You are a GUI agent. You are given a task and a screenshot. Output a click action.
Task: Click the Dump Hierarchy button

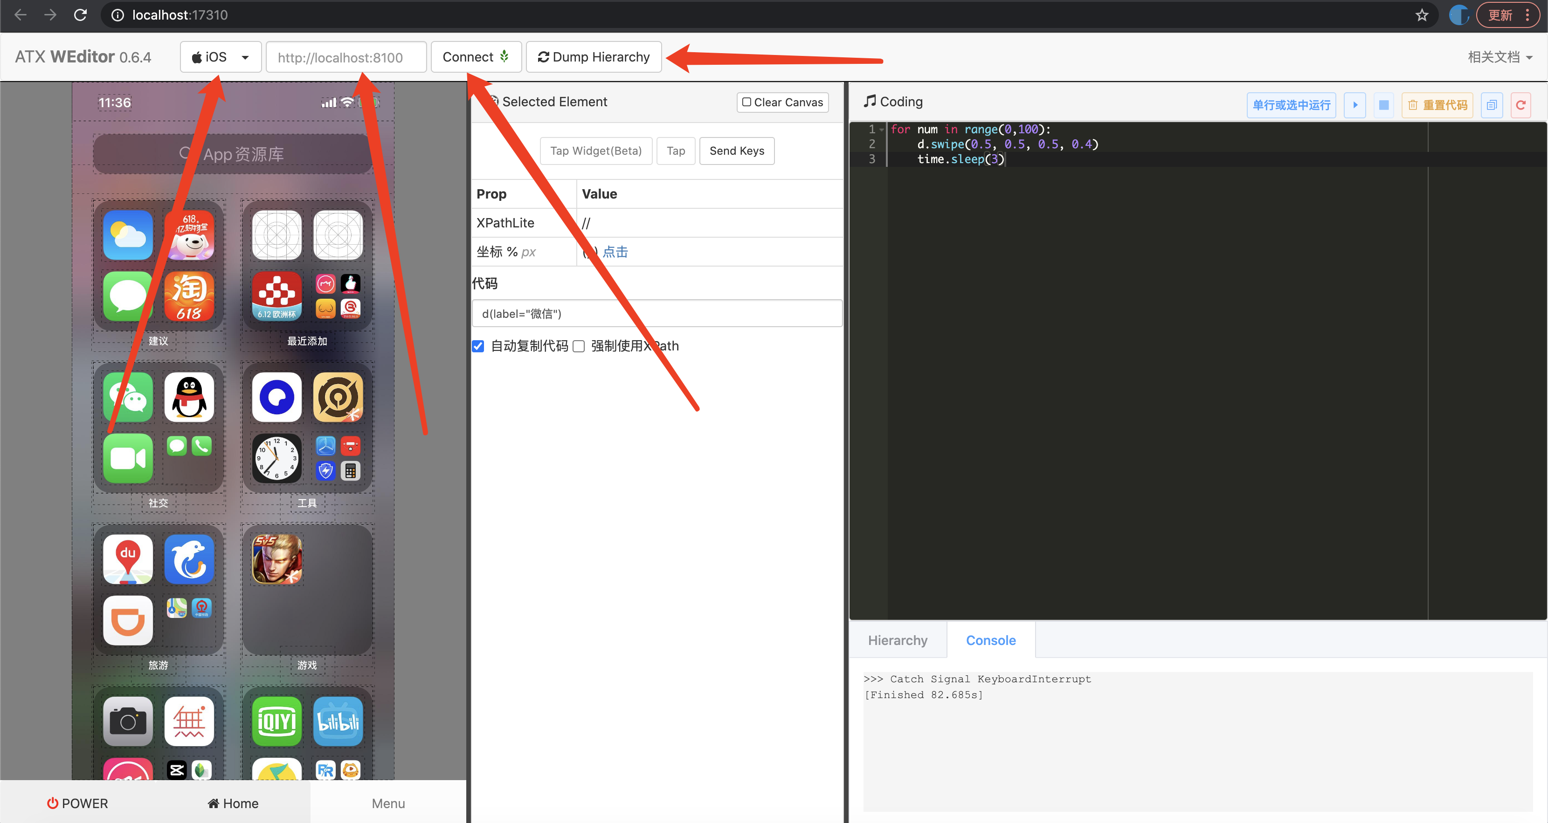[x=594, y=57]
